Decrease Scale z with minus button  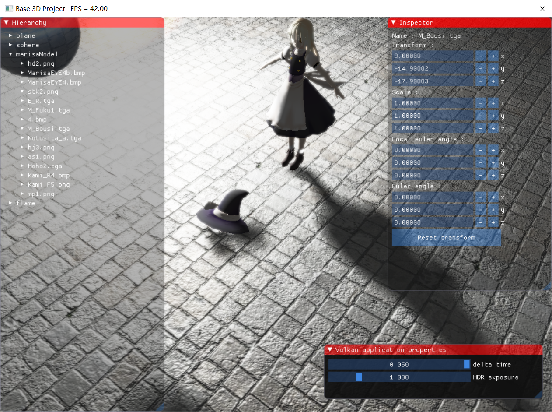tap(480, 128)
